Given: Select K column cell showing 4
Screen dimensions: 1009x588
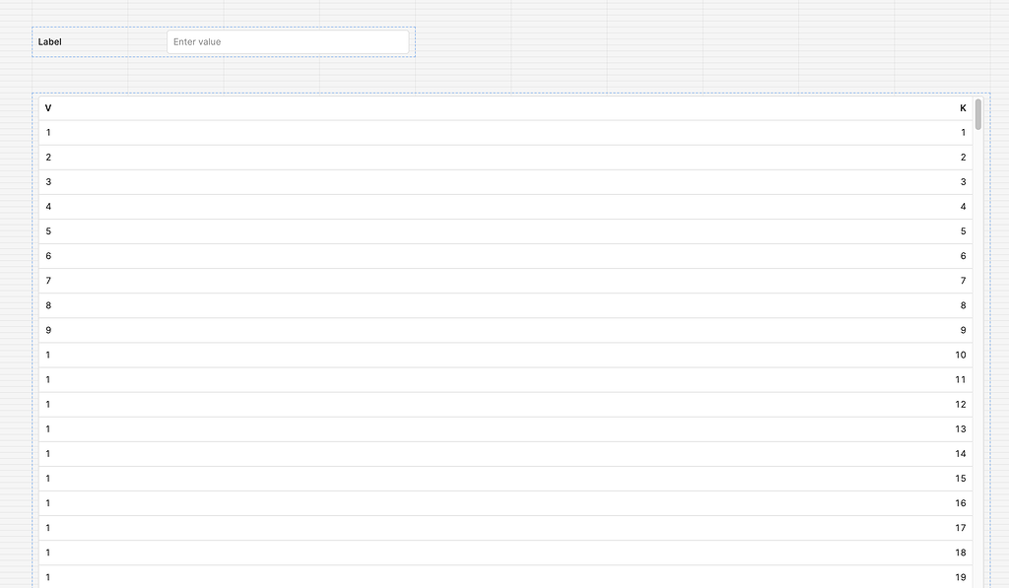Looking at the screenshot, I should pos(964,207).
